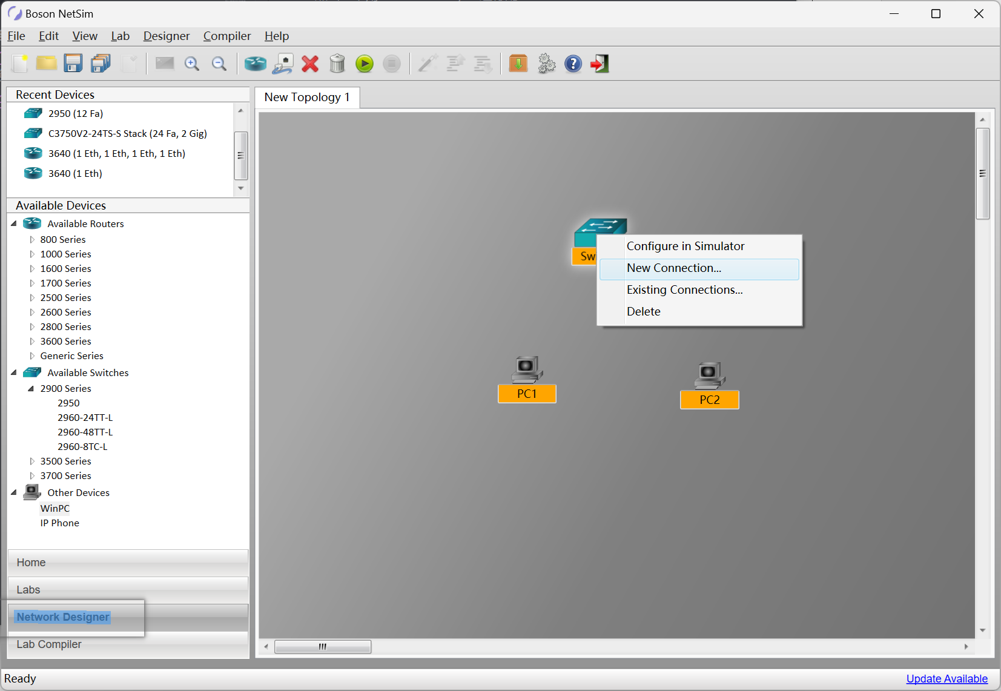Open a file via the folder icon
The width and height of the screenshot is (1001, 691).
47,64
